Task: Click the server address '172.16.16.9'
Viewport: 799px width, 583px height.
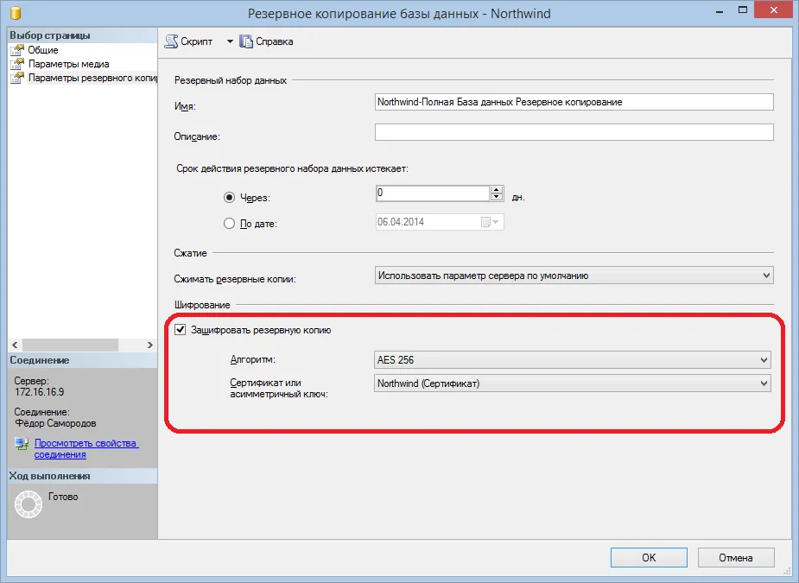Action: (x=39, y=392)
